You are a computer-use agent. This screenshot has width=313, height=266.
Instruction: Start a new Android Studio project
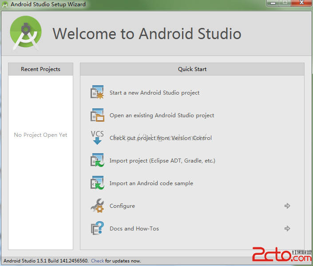pyautogui.click(x=155, y=93)
